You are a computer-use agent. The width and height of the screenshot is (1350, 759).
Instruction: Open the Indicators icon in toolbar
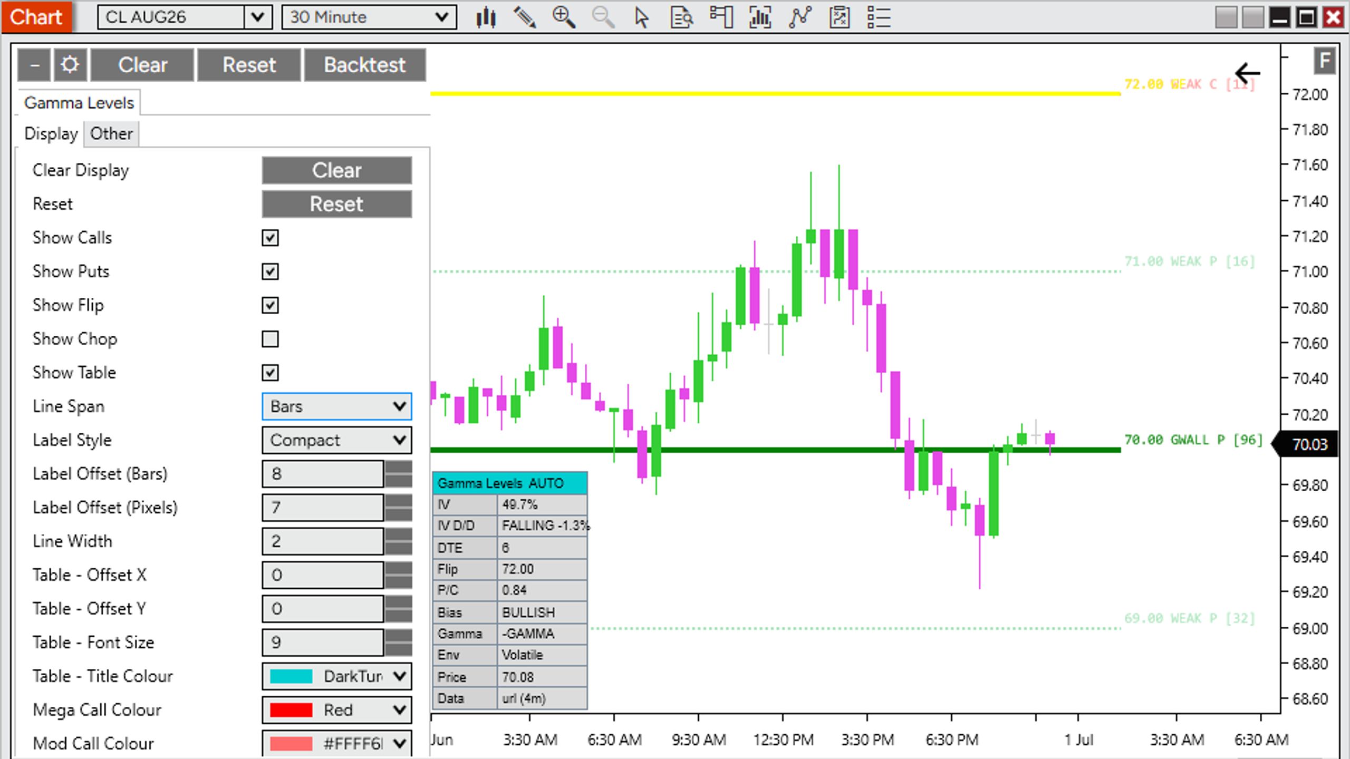(760, 17)
